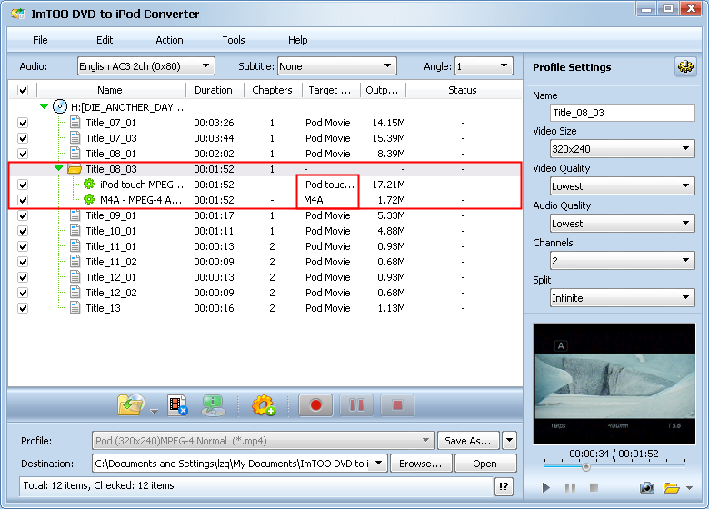Open the Audio track dropdown
Screen dimensions: 709x509
coord(146,66)
